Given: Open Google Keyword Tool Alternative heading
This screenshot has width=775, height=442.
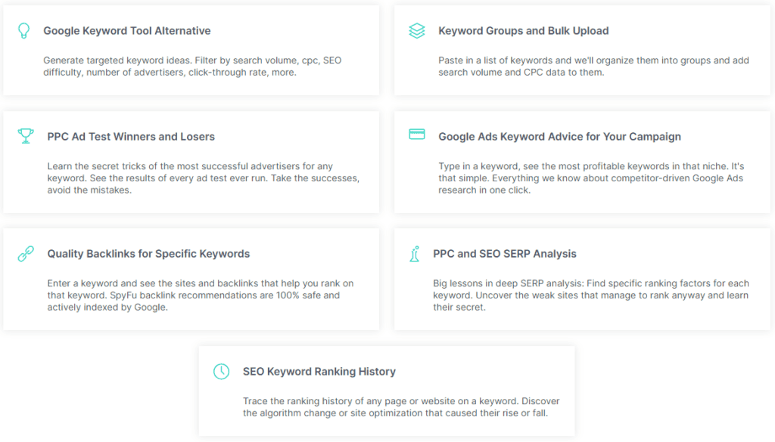Looking at the screenshot, I should (x=127, y=30).
